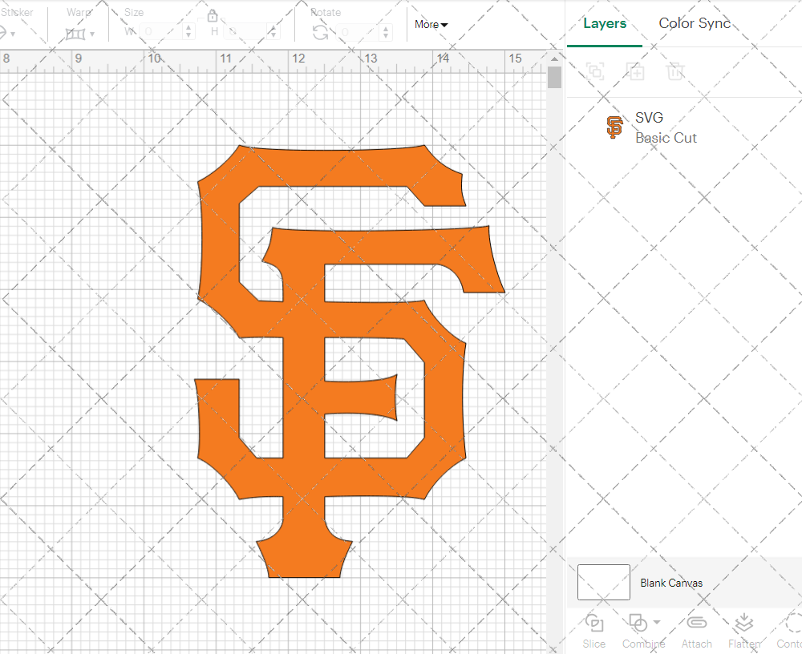Click the Attach paperclip icon
The width and height of the screenshot is (802, 654).
(696, 624)
